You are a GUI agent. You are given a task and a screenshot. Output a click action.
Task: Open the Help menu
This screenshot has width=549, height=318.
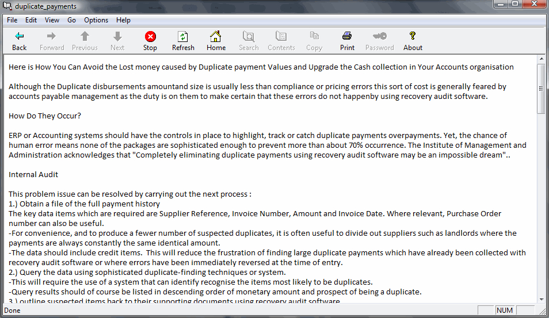coord(123,20)
